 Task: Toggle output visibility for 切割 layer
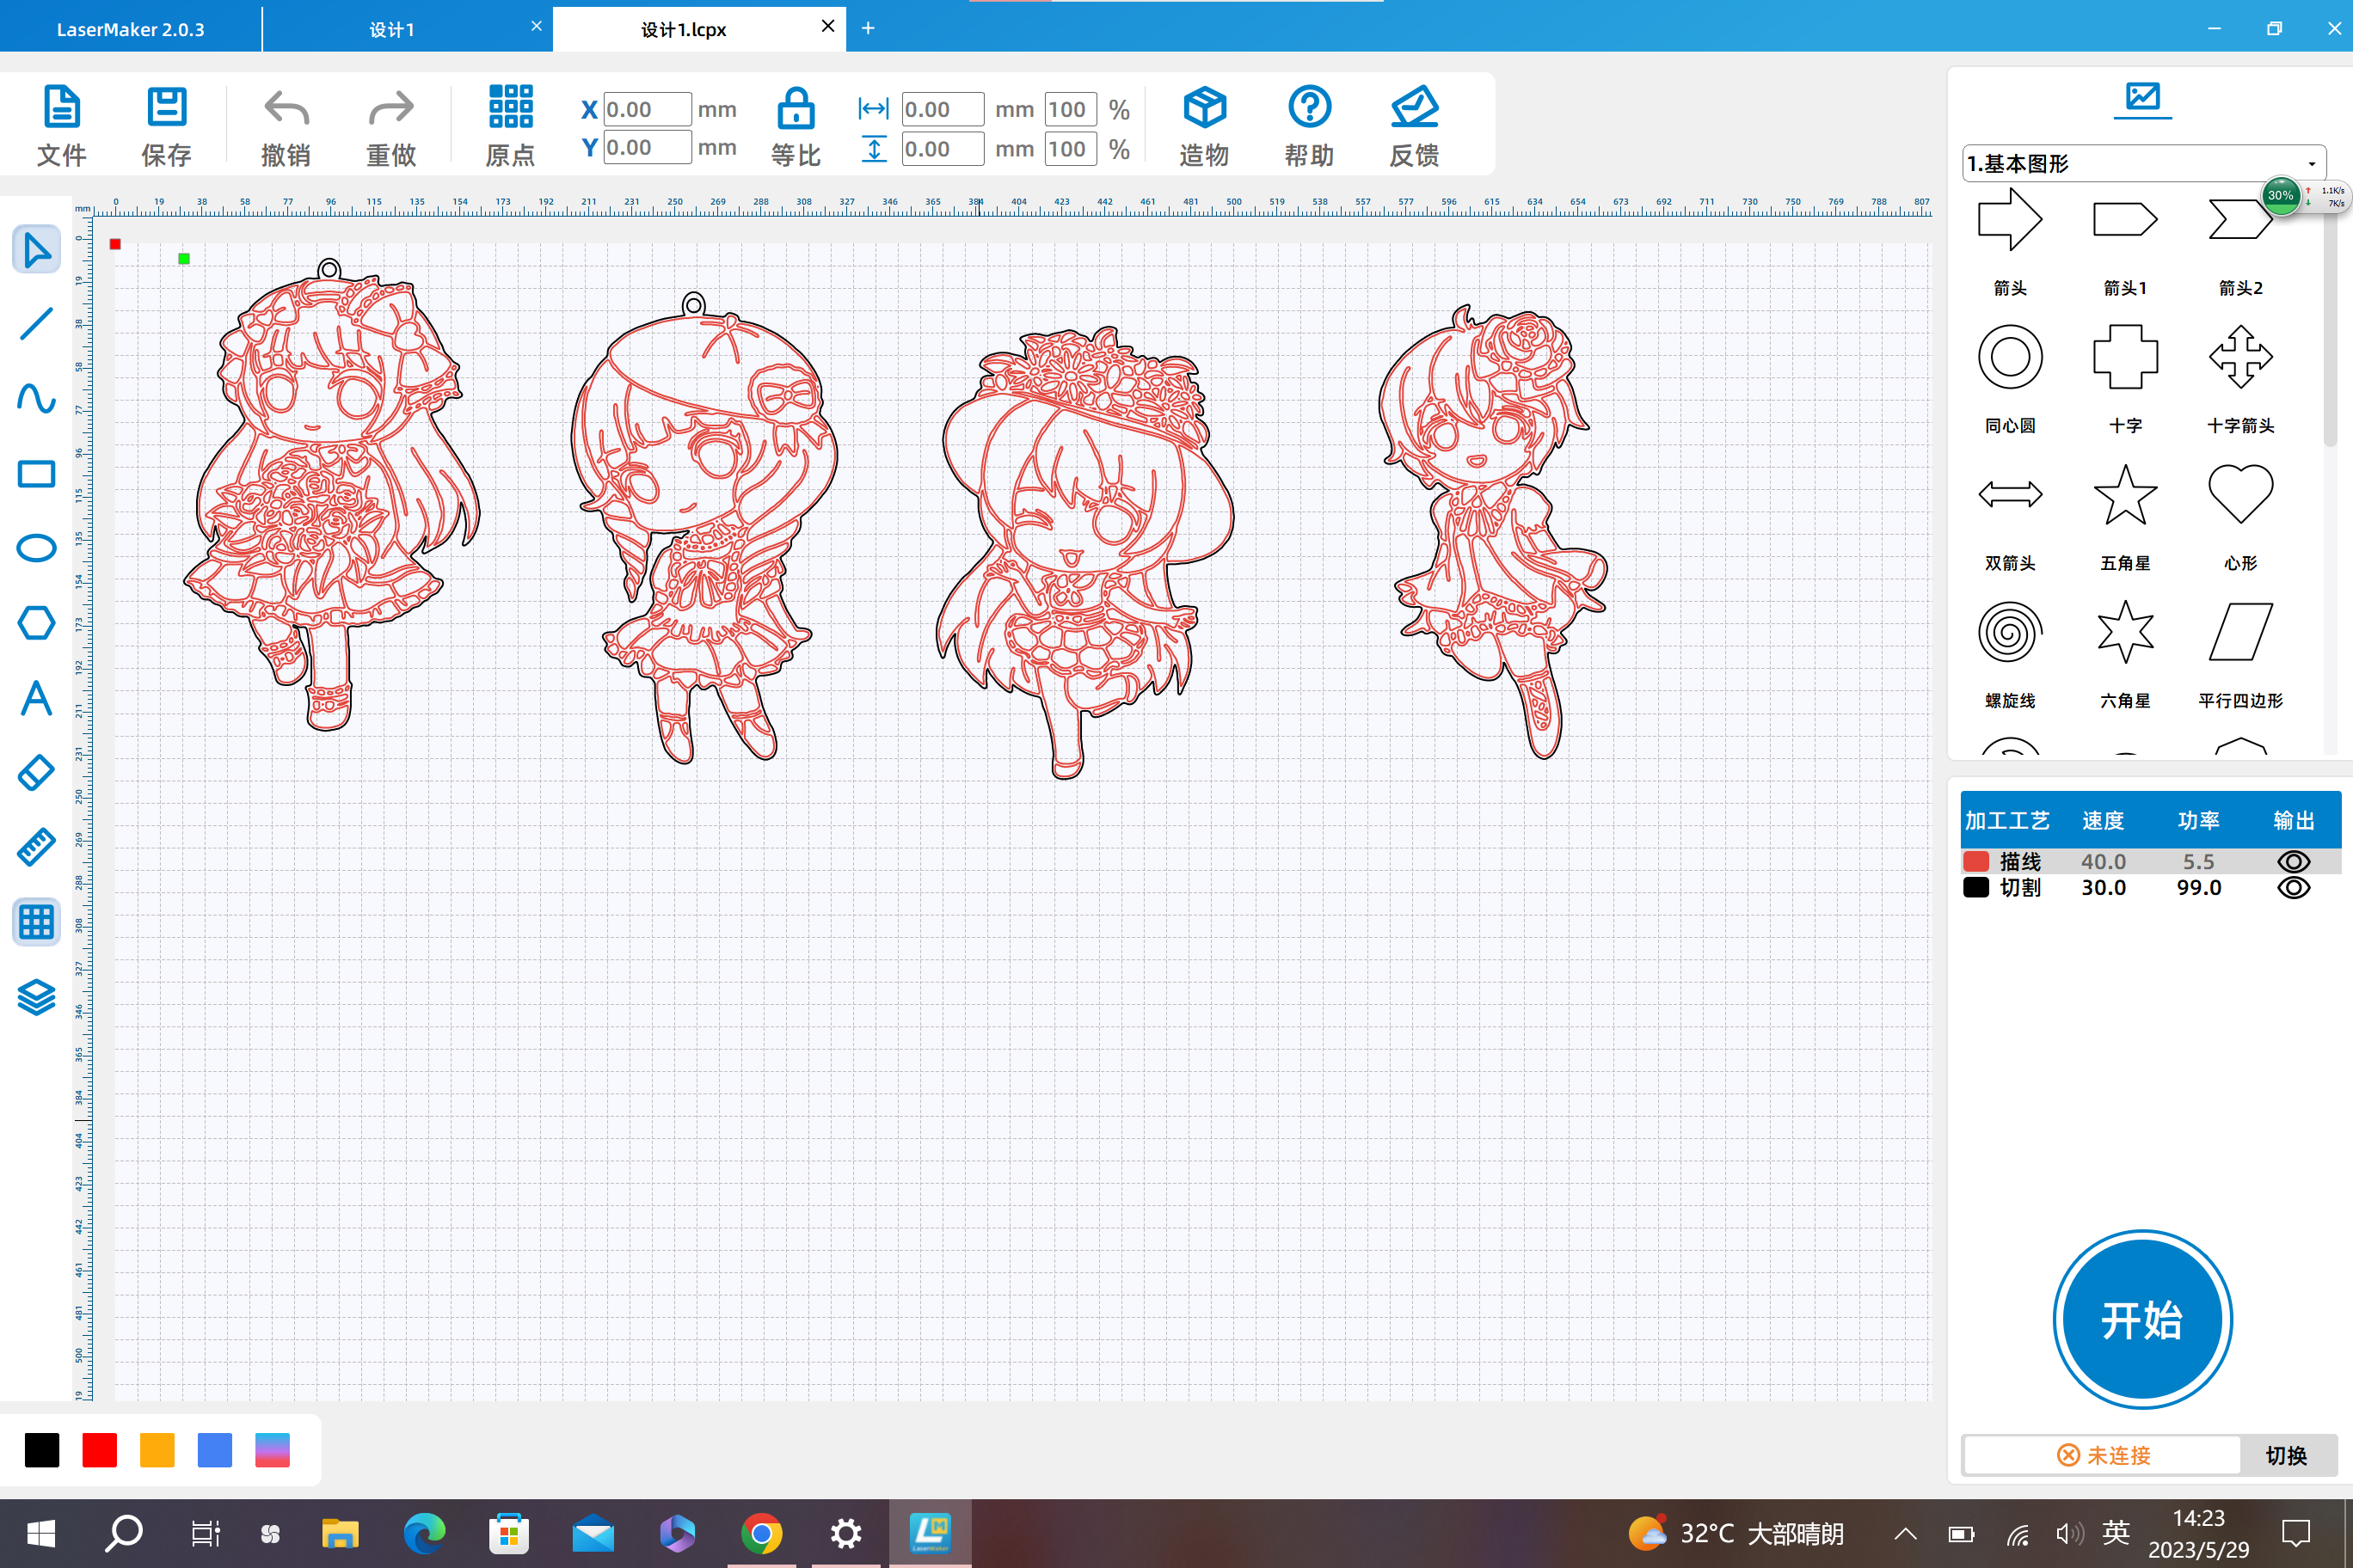point(2293,888)
